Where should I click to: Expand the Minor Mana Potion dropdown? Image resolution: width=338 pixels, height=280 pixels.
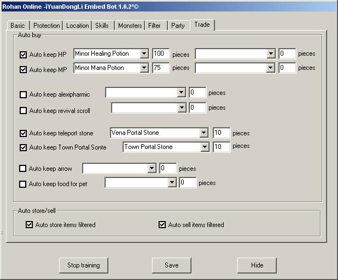144,68
